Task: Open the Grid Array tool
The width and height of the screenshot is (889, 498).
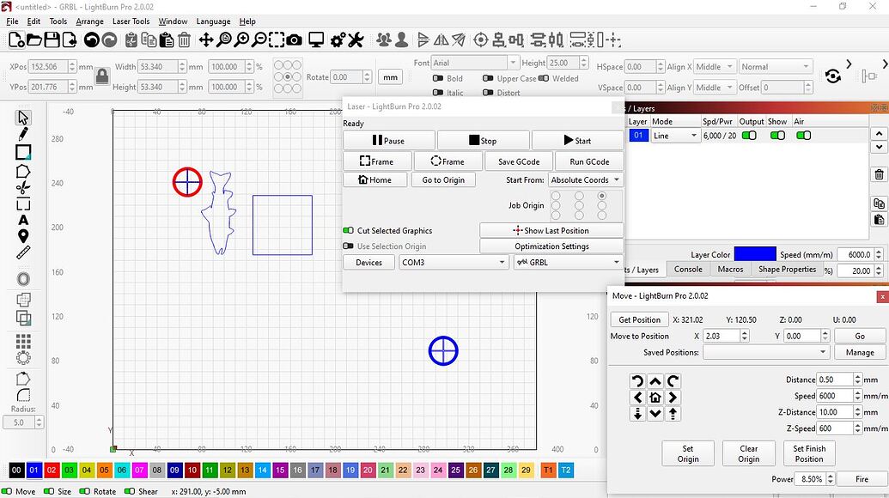Action: click(23, 342)
